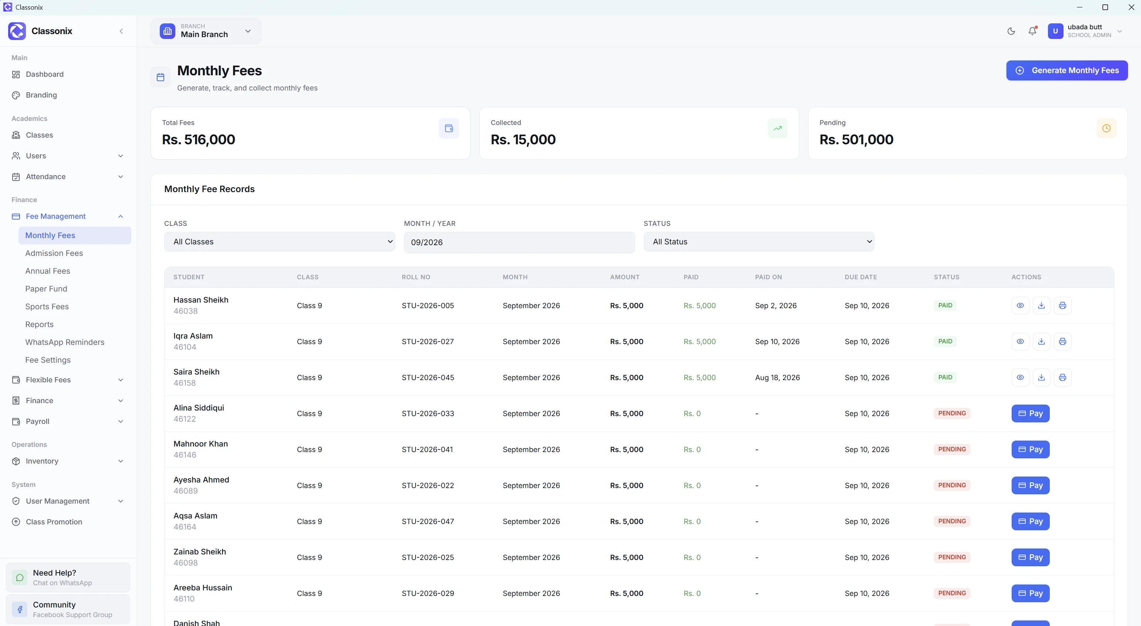Pay Mahnoor Khan's pending fee
This screenshot has width=1141, height=626.
[1030, 449]
